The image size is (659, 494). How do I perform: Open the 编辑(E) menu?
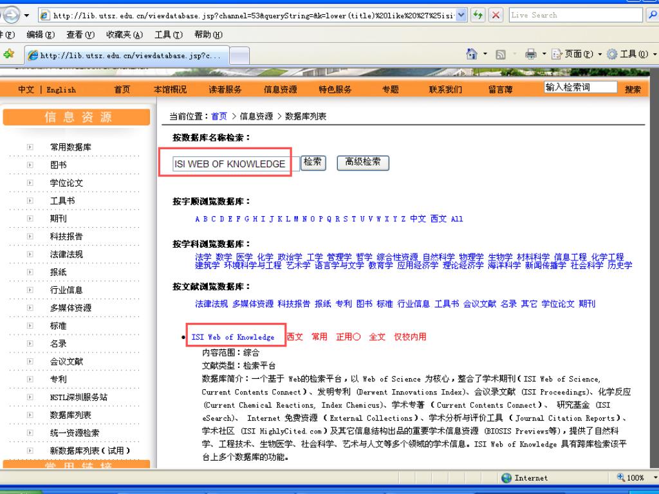coord(41,35)
